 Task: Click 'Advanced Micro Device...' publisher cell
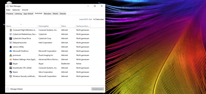click(x=49, y=59)
